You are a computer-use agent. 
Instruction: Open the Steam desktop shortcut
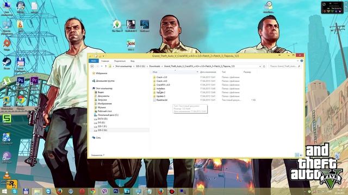point(7,63)
